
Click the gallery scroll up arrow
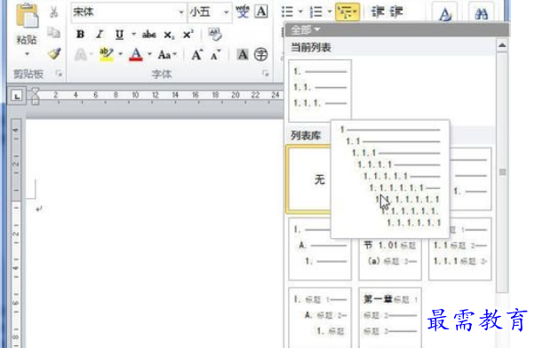point(502,45)
